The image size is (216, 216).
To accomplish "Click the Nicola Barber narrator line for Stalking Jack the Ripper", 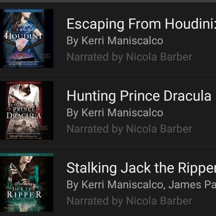I will point(129,201).
